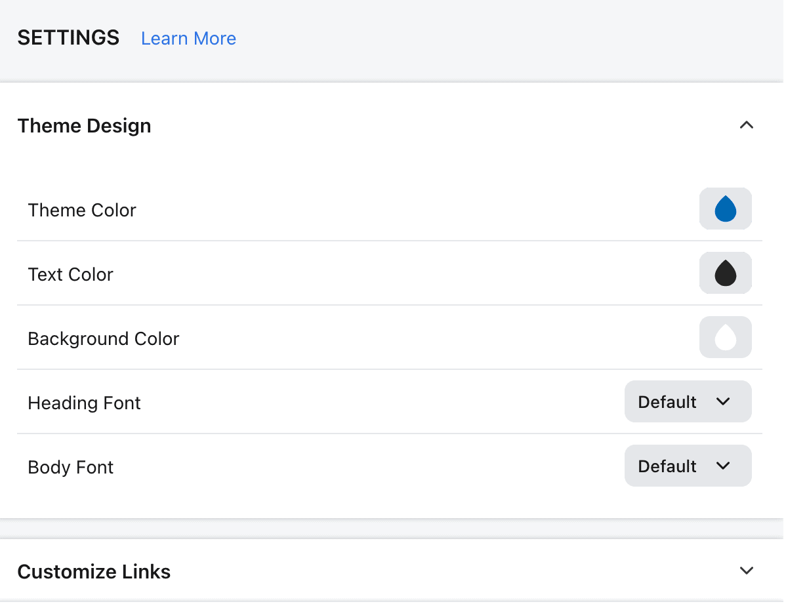Click "Default" text in Body Font selector

click(667, 466)
